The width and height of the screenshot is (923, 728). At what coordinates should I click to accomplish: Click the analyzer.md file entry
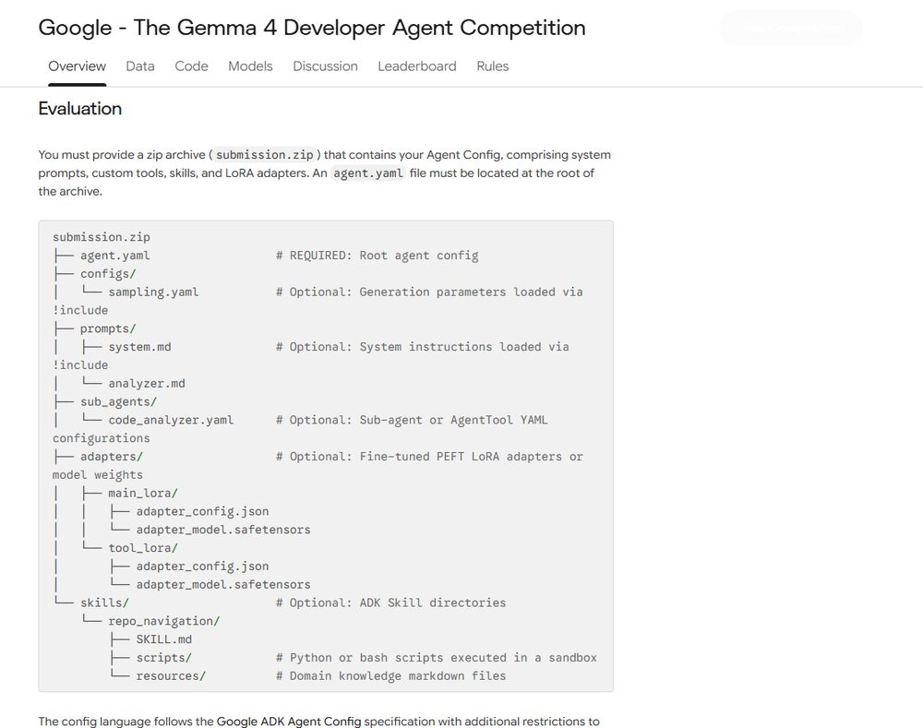tap(147, 383)
